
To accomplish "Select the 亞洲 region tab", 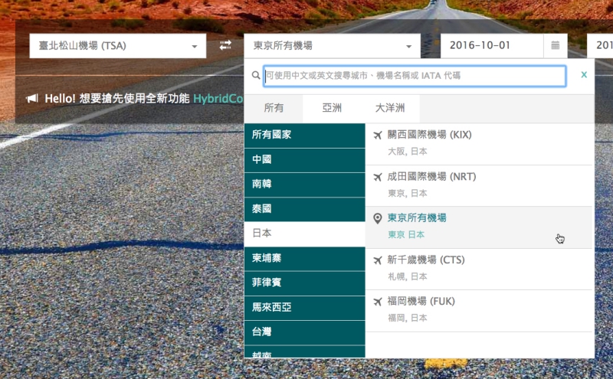I will click(332, 108).
